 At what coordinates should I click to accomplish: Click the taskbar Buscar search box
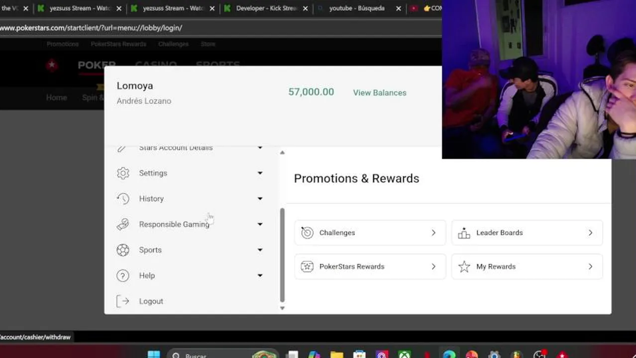(x=222, y=355)
